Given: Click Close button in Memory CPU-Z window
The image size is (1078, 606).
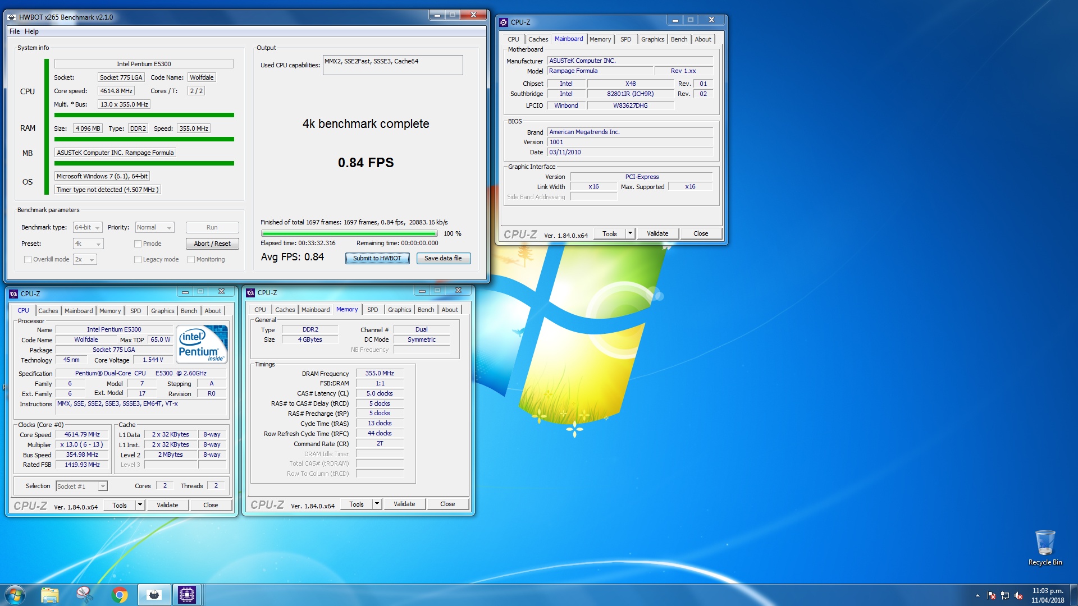Looking at the screenshot, I should 447,504.
